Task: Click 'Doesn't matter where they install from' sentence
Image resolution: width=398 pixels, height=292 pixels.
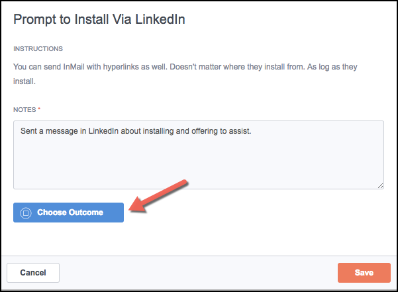Action: 237,67
